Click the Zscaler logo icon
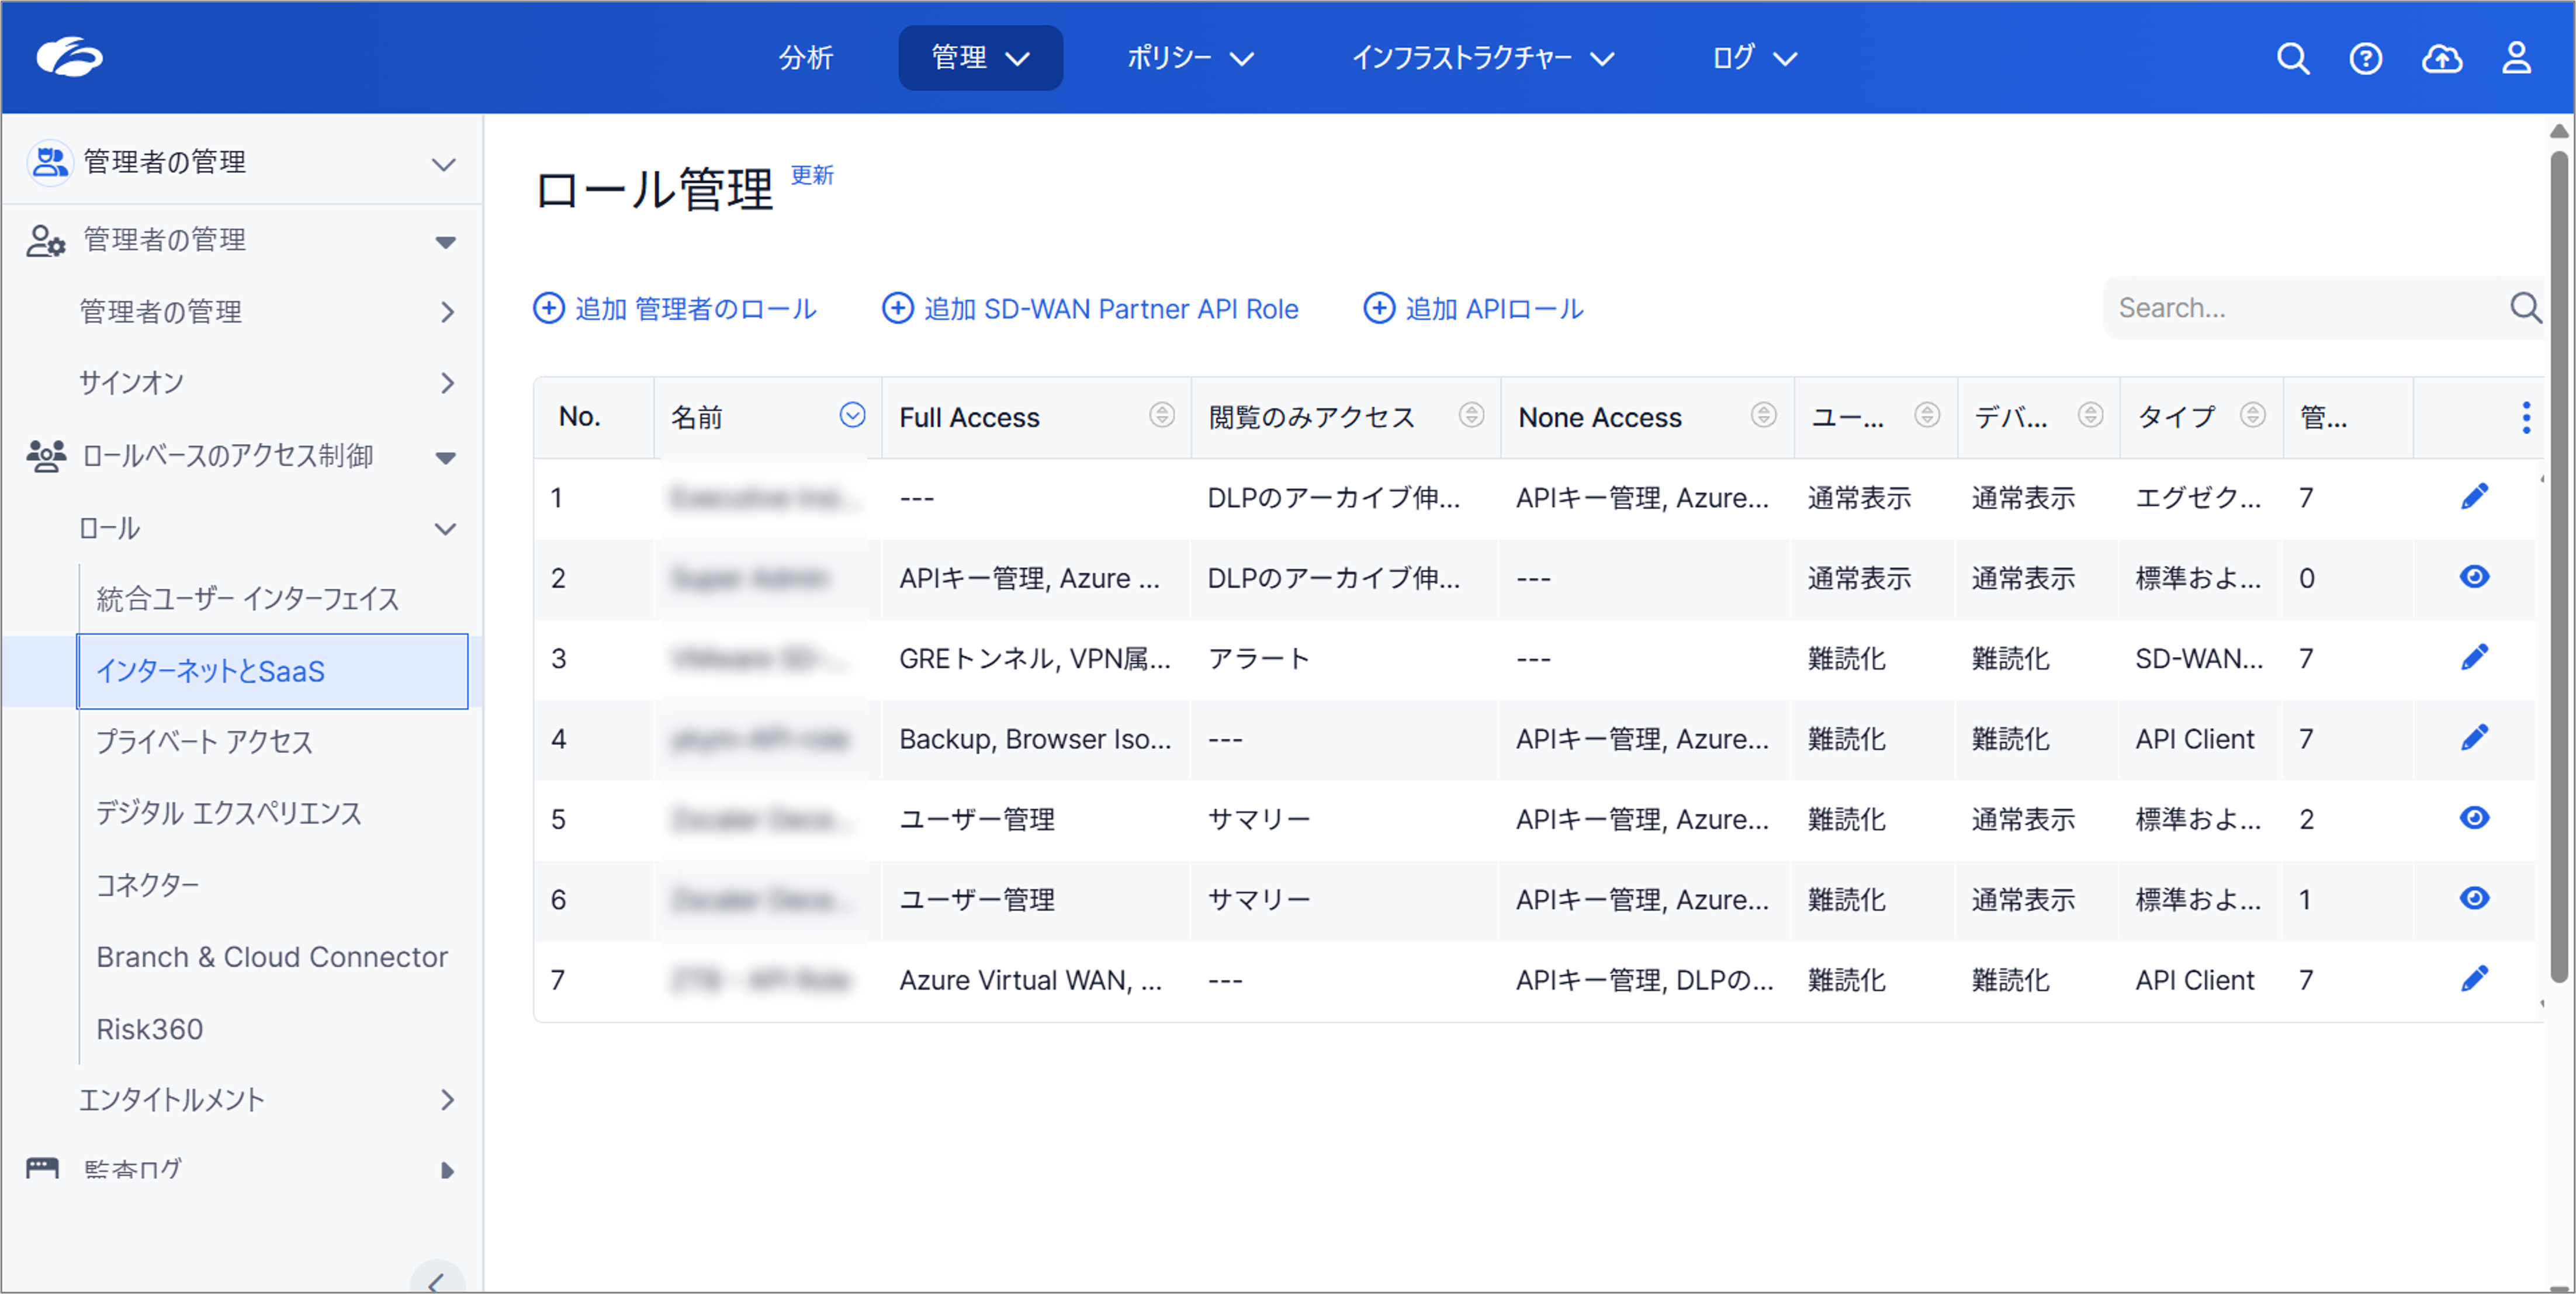Screen dimensions: 2576x1294 click(69, 57)
